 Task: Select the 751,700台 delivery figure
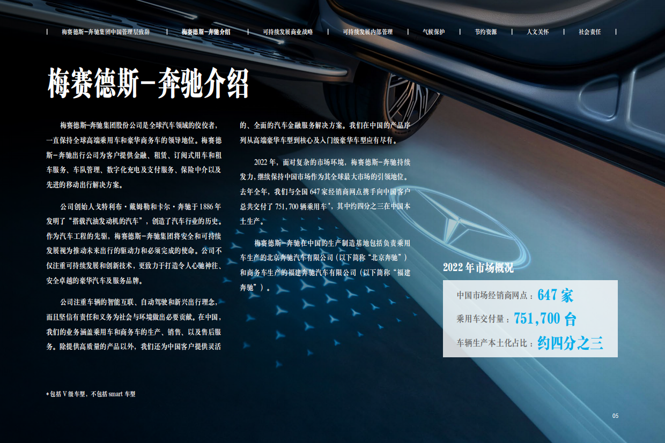(545, 319)
